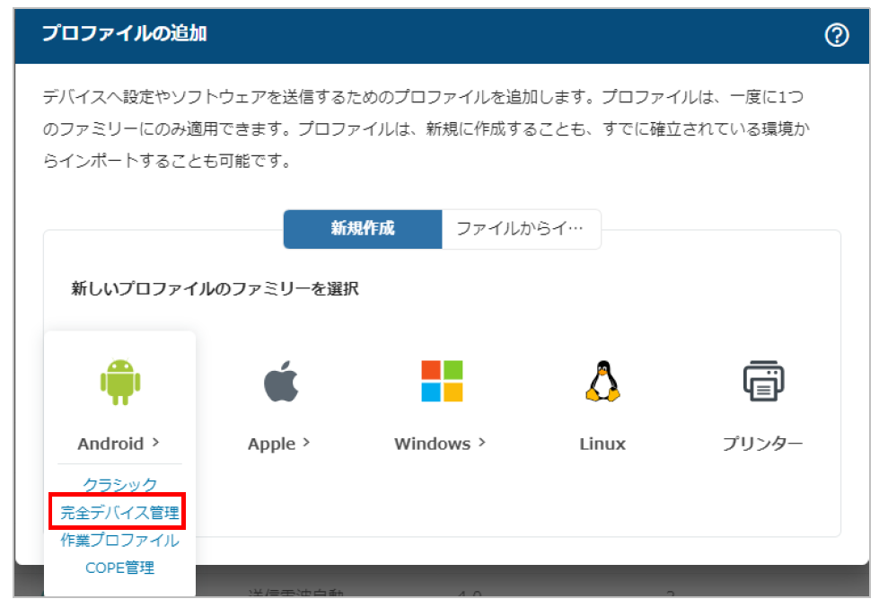This screenshot has width=879, height=599.
Task: Click the Apple family label
Action: pos(271,445)
